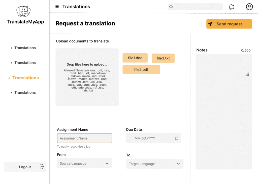
Task: Click the resize handle in the Notes panel
Action: 247,74
